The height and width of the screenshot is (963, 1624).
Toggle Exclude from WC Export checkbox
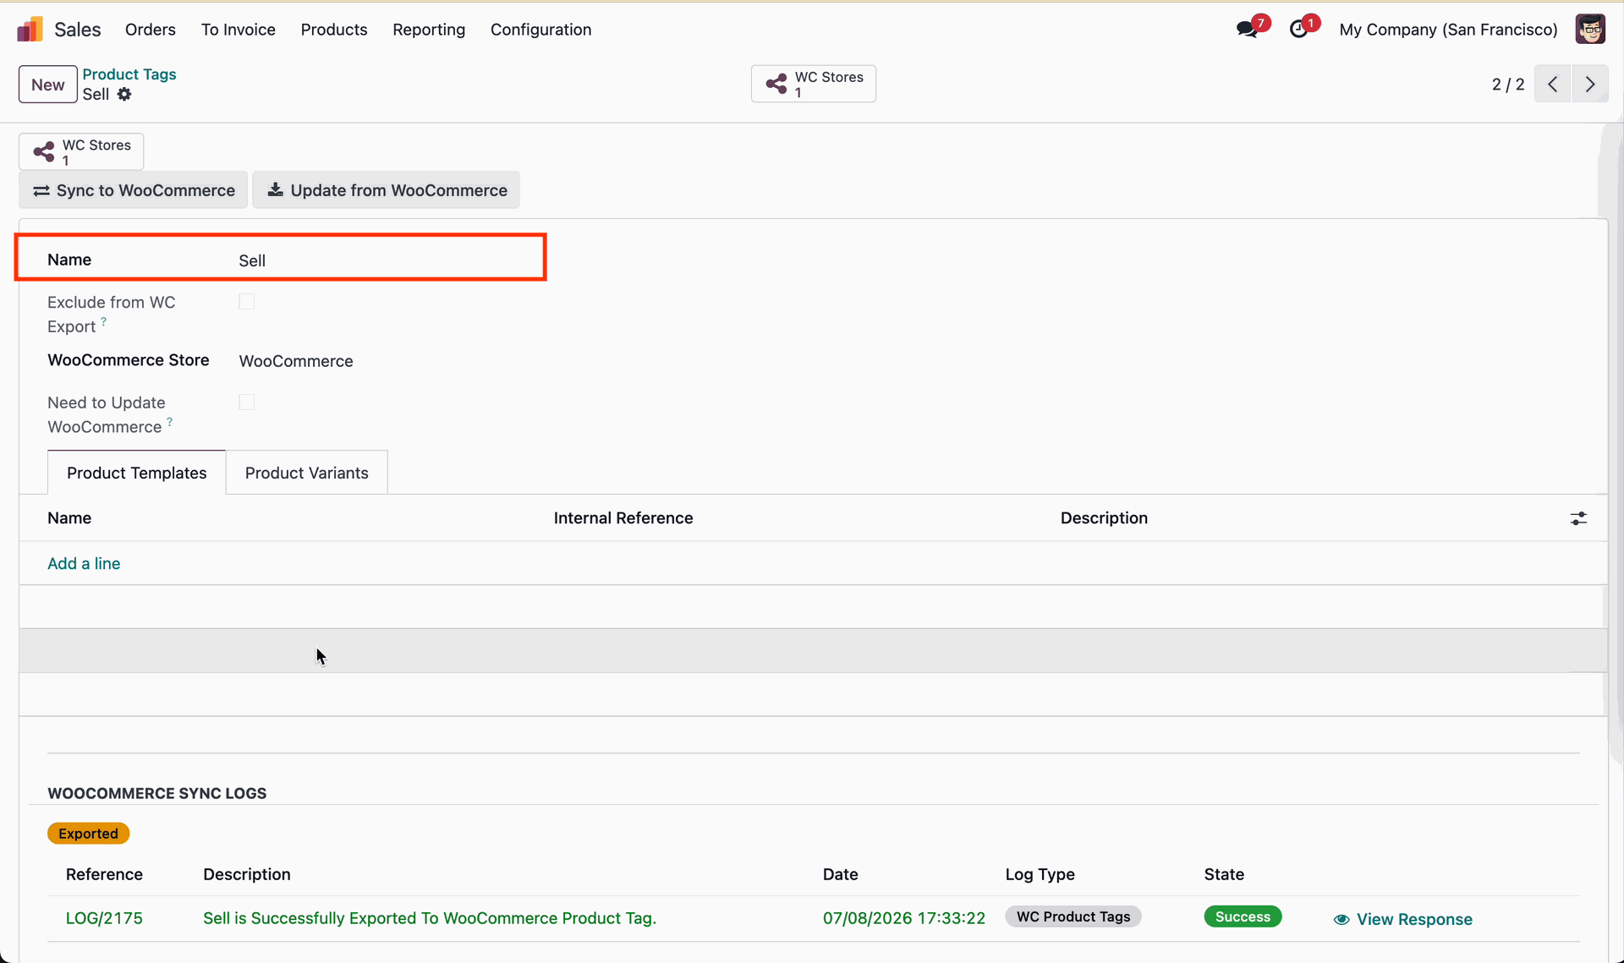point(247,302)
